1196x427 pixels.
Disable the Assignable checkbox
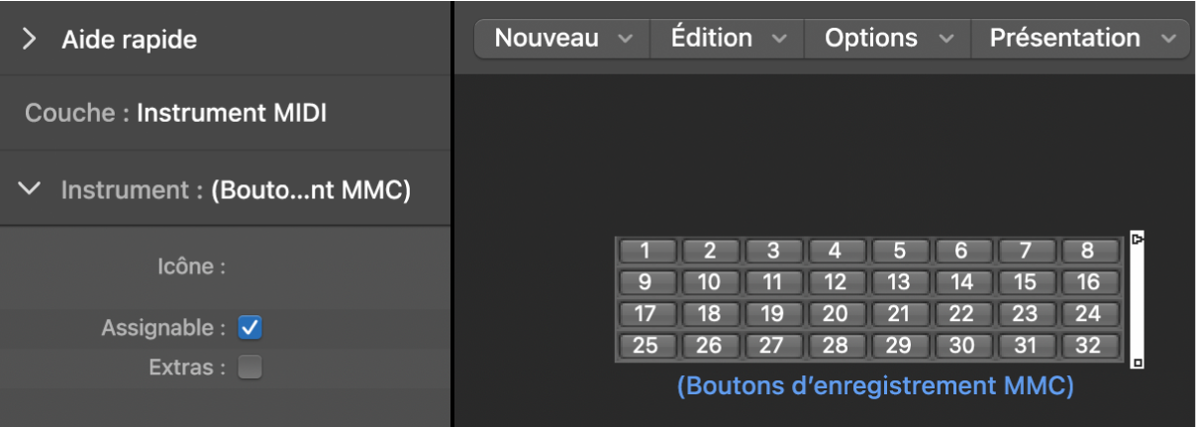[250, 327]
